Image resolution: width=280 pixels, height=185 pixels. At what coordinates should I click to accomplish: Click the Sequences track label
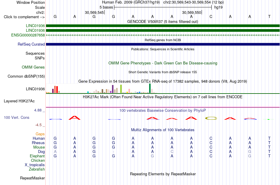coord(35,53)
